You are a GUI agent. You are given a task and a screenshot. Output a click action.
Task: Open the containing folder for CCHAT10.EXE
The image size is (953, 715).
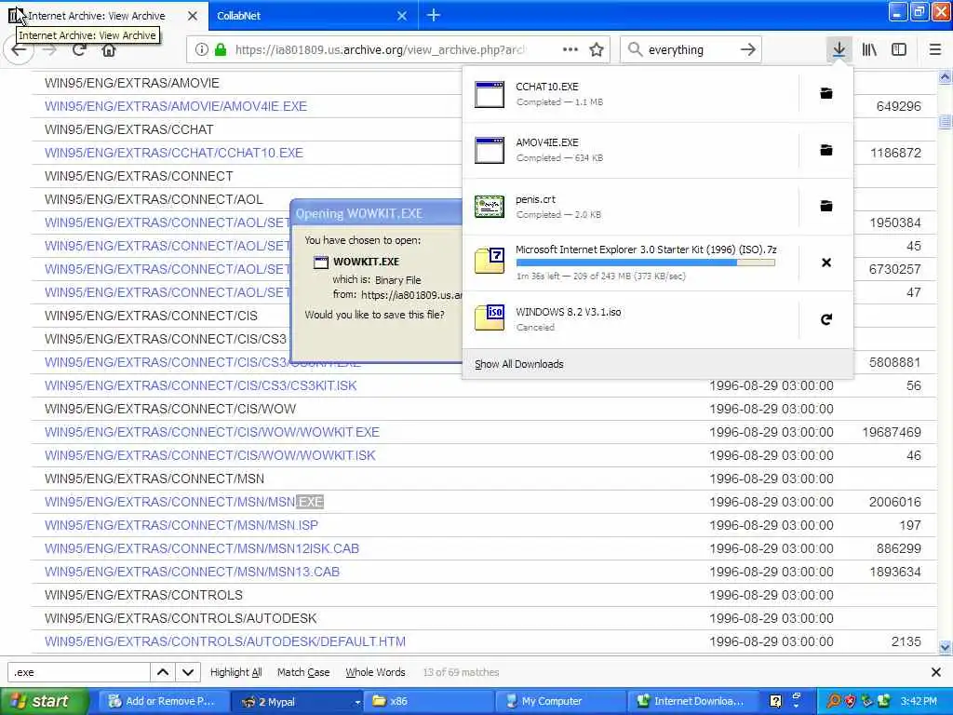826,94
